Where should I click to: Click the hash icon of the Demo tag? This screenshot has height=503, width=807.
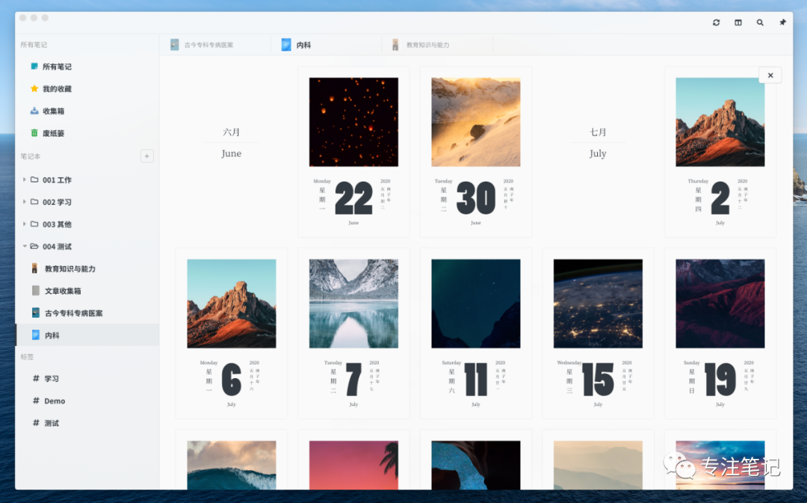tap(36, 401)
